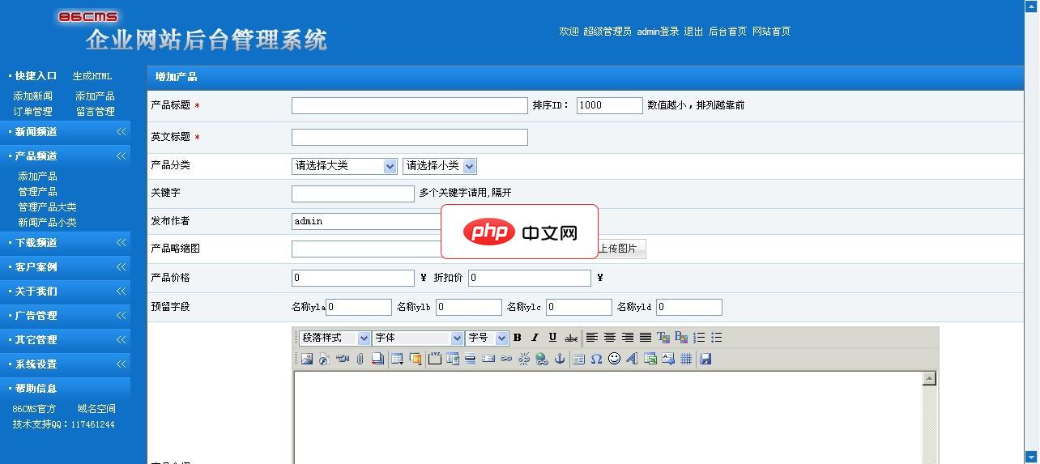Expand the 字体 font dropdown
This screenshot has width=1040, height=464.
418,338
